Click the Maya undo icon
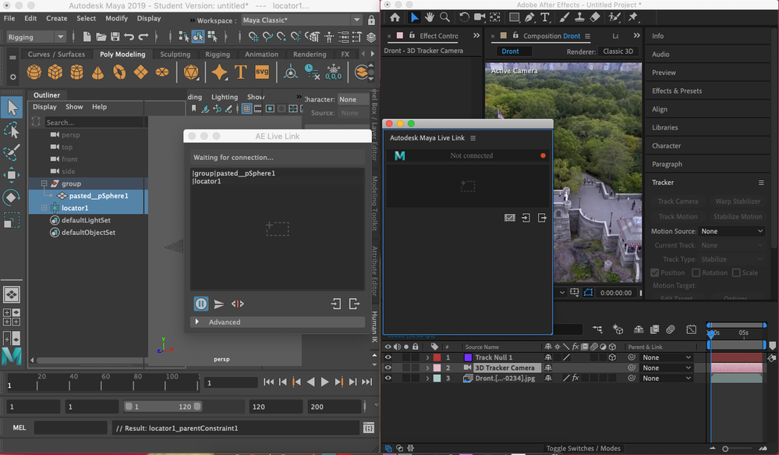The image size is (779, 455). click(129, 37)
